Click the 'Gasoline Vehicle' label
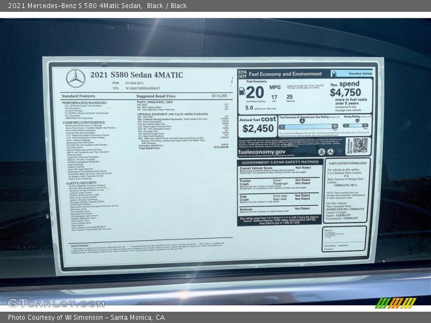The image size is (431, 323). (x=360, y=74)
